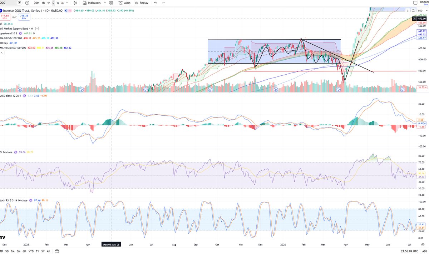Open the Indicators dialog
Viewport: 429px width, 255px height.
tap(92, 3)
